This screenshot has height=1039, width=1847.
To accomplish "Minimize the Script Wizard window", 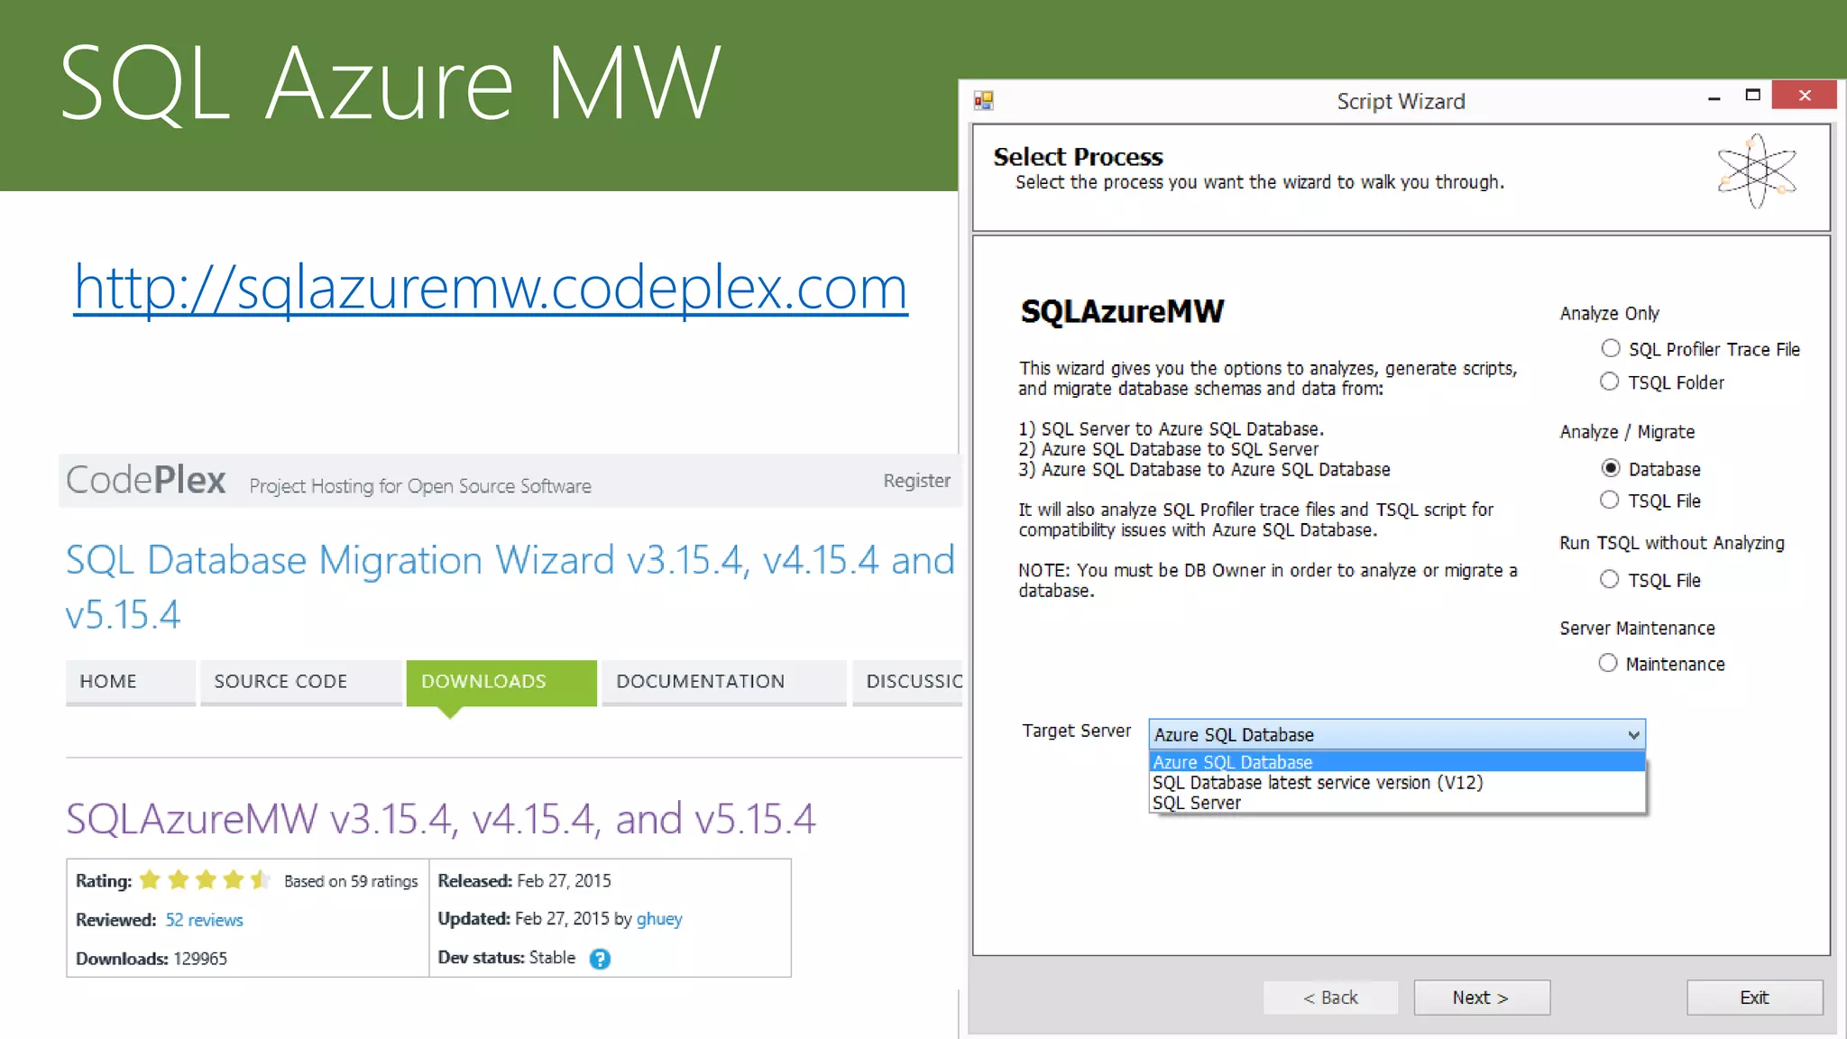I will (x=1714, y=97).
